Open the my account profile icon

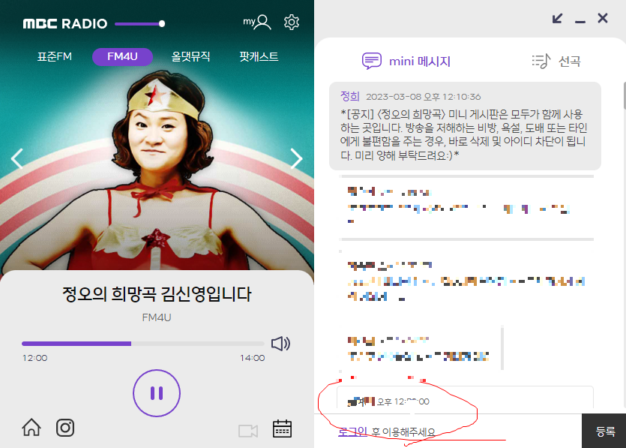pos(257,22)
